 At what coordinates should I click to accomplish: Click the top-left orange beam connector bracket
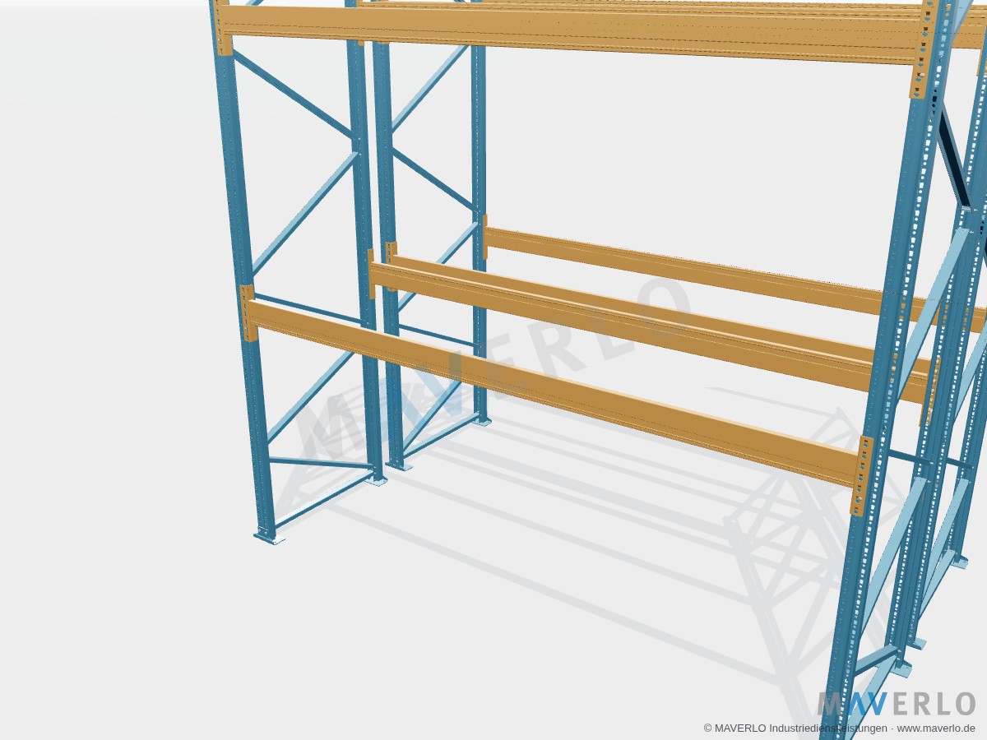(220, 27)
